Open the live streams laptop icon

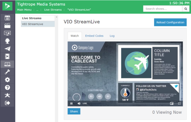coord(7,64)
